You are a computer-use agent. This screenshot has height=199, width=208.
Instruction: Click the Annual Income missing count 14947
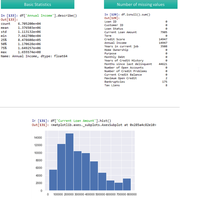tap(163, 43)
